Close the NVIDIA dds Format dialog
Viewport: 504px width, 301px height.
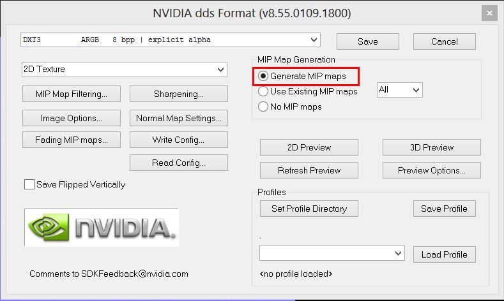point(489,12)
